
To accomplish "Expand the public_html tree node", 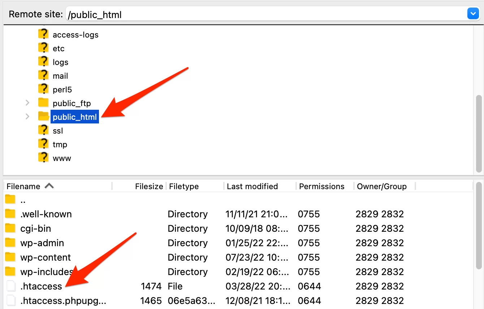I will pyautogui.click(x=27, y=117).
